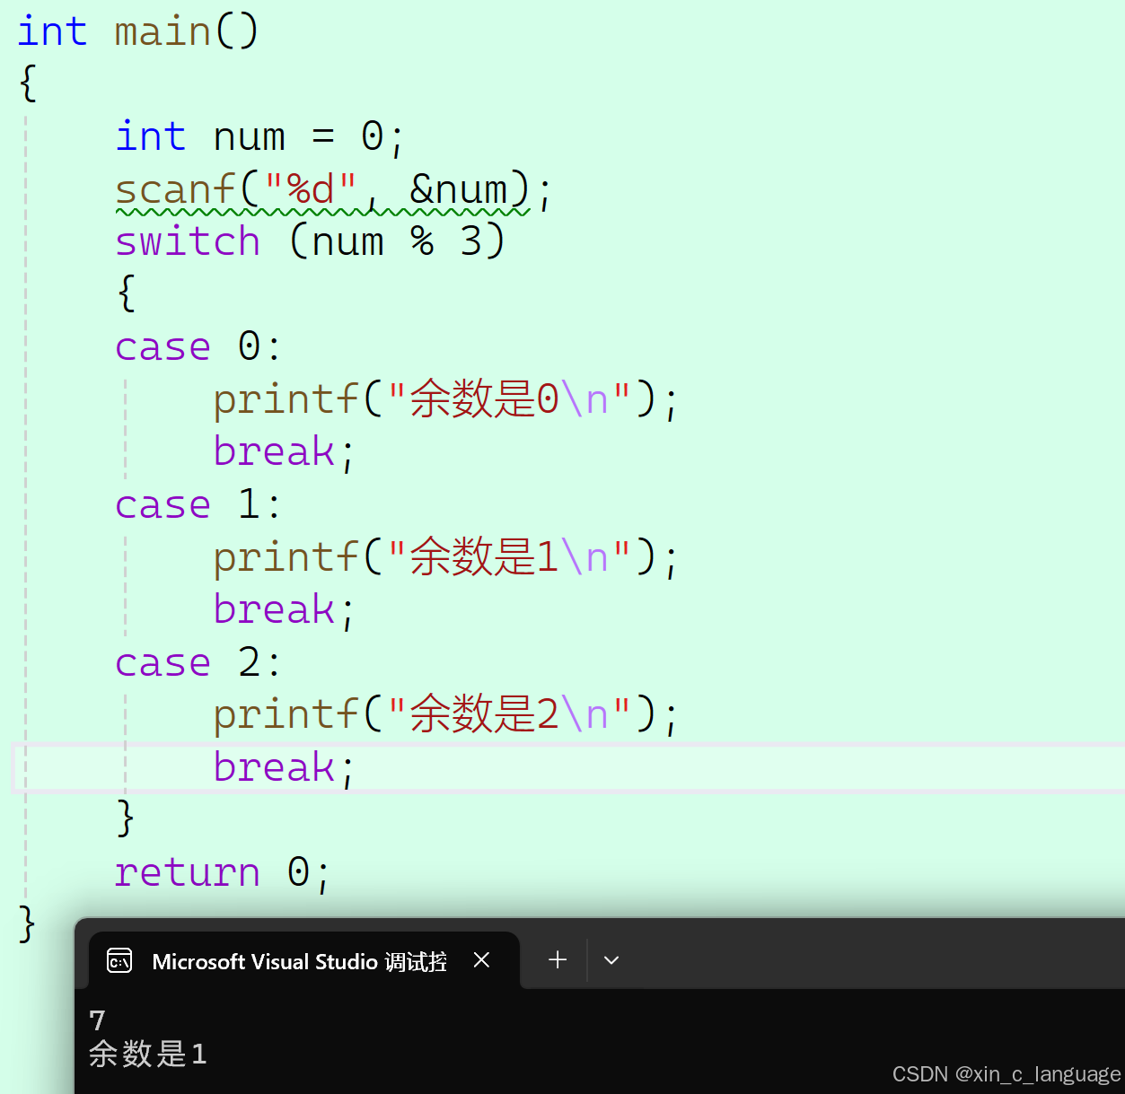Select the Microsoft Visual Studio debug console tab
The width and height of the screenshot is (1125, 1094).
(x=304, y=961)
